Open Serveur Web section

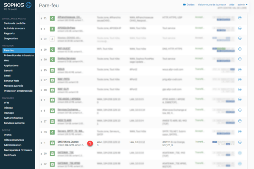pyautogui.click(x=11, y=81)
